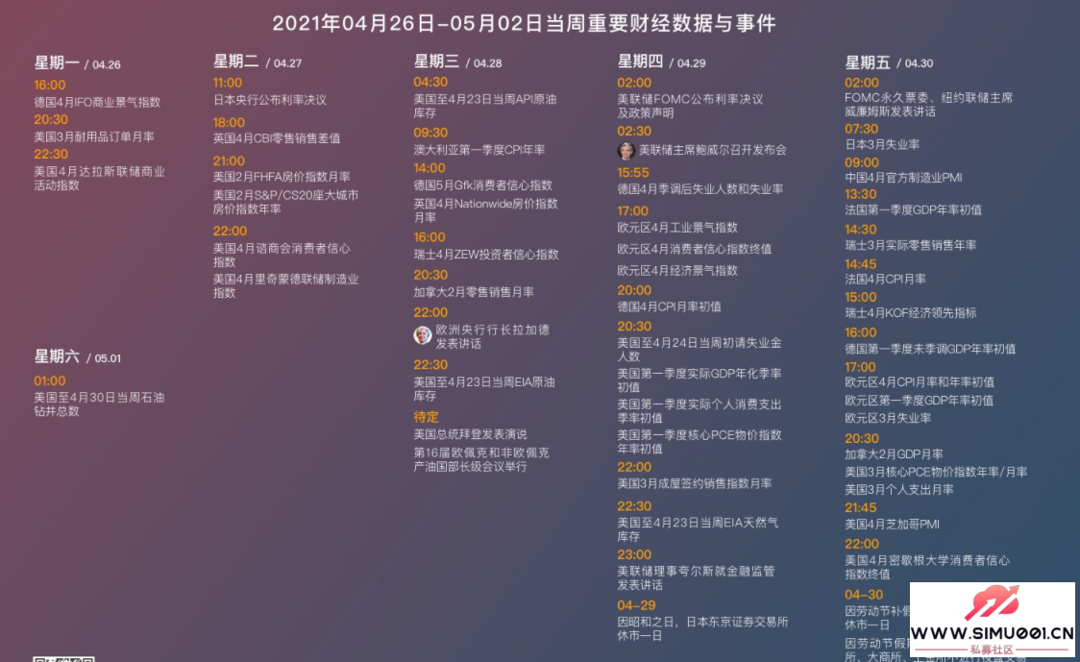Switch to the 星期三 04.28 column header

(x=457, y=61)
